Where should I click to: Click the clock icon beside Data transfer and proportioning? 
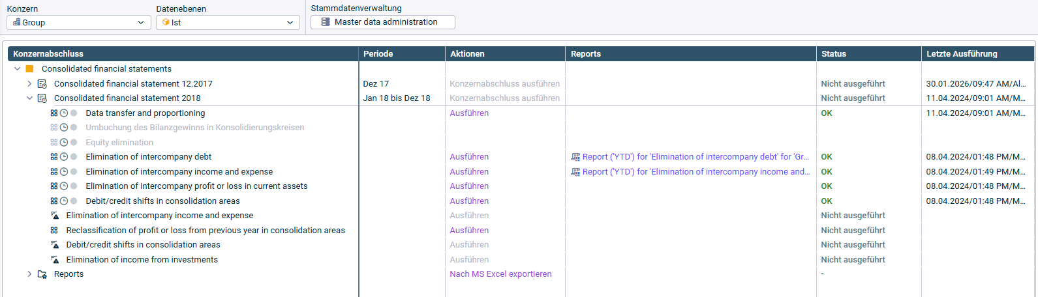coord(64,113)
